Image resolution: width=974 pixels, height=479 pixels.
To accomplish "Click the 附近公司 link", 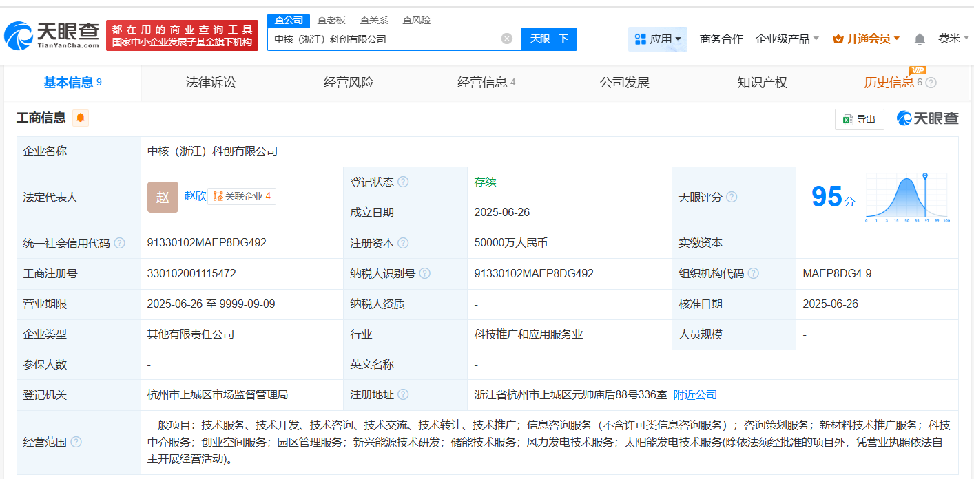I will (695, 394).
